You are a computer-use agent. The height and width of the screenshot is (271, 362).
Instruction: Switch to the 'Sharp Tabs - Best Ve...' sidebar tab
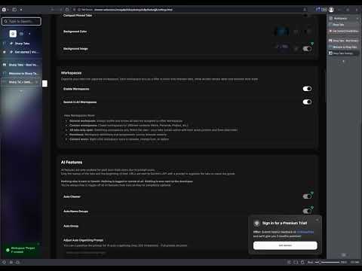click(x=21, y=65)
